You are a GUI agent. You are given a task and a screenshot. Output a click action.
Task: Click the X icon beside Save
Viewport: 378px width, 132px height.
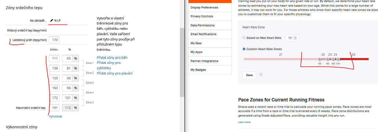point(261,75)
